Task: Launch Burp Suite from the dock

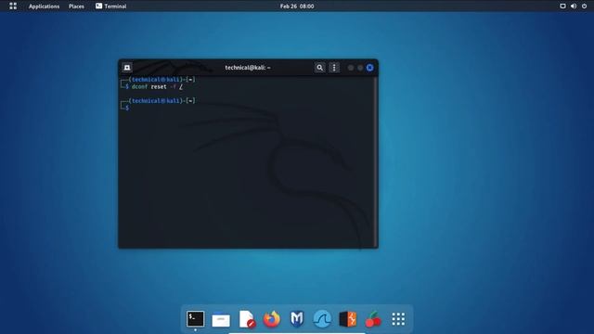Action: [x=348, y=319]
